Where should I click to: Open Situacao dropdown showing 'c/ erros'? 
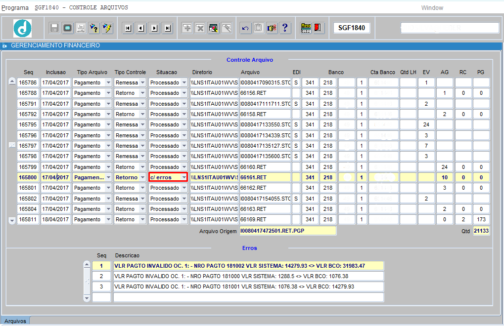click(184, 177)
